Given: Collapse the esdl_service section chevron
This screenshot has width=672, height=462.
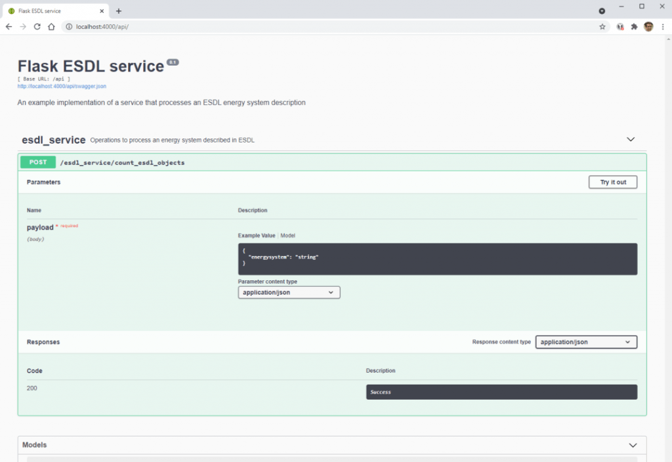Looking at the screenshot, I should [631, 139].
